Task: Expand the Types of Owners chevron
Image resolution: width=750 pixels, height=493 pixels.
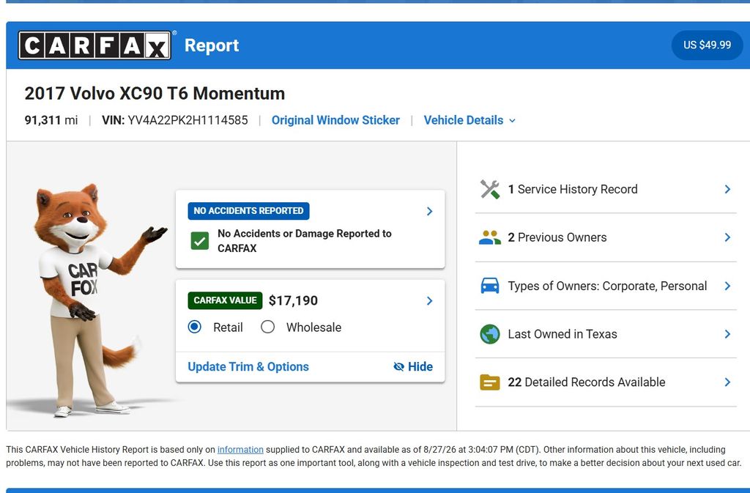Action: 727,286
